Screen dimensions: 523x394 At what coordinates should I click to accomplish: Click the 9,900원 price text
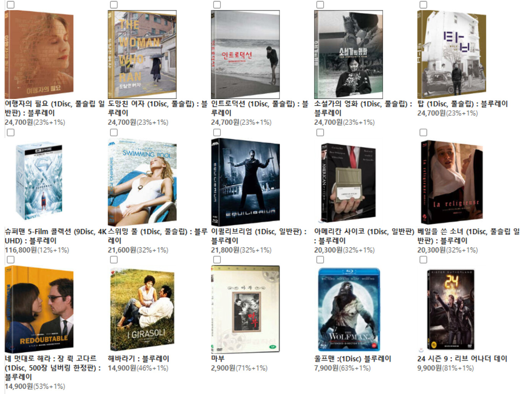coord(429,368)
